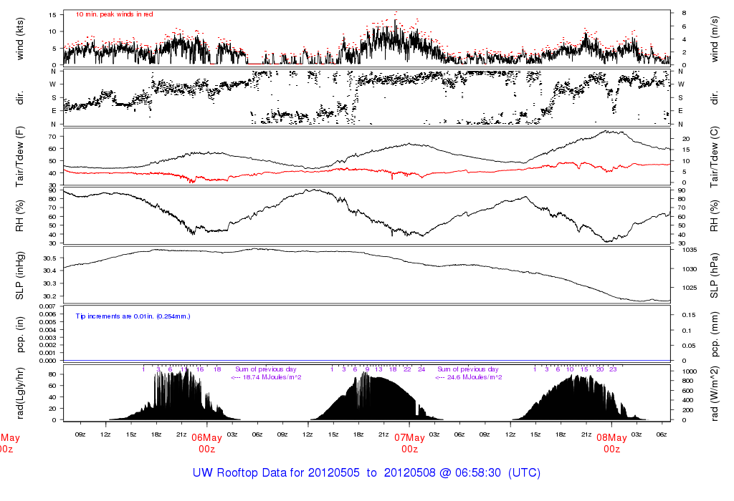Image resolution: width=734 pixels, height=501 pixels.
Task: Click the 'Tair/Tdew (C)' axis label
Action: 714,157
